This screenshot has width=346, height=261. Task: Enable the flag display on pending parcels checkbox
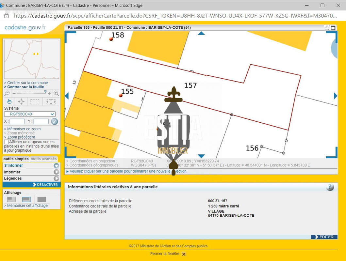[x=7, y=142]
